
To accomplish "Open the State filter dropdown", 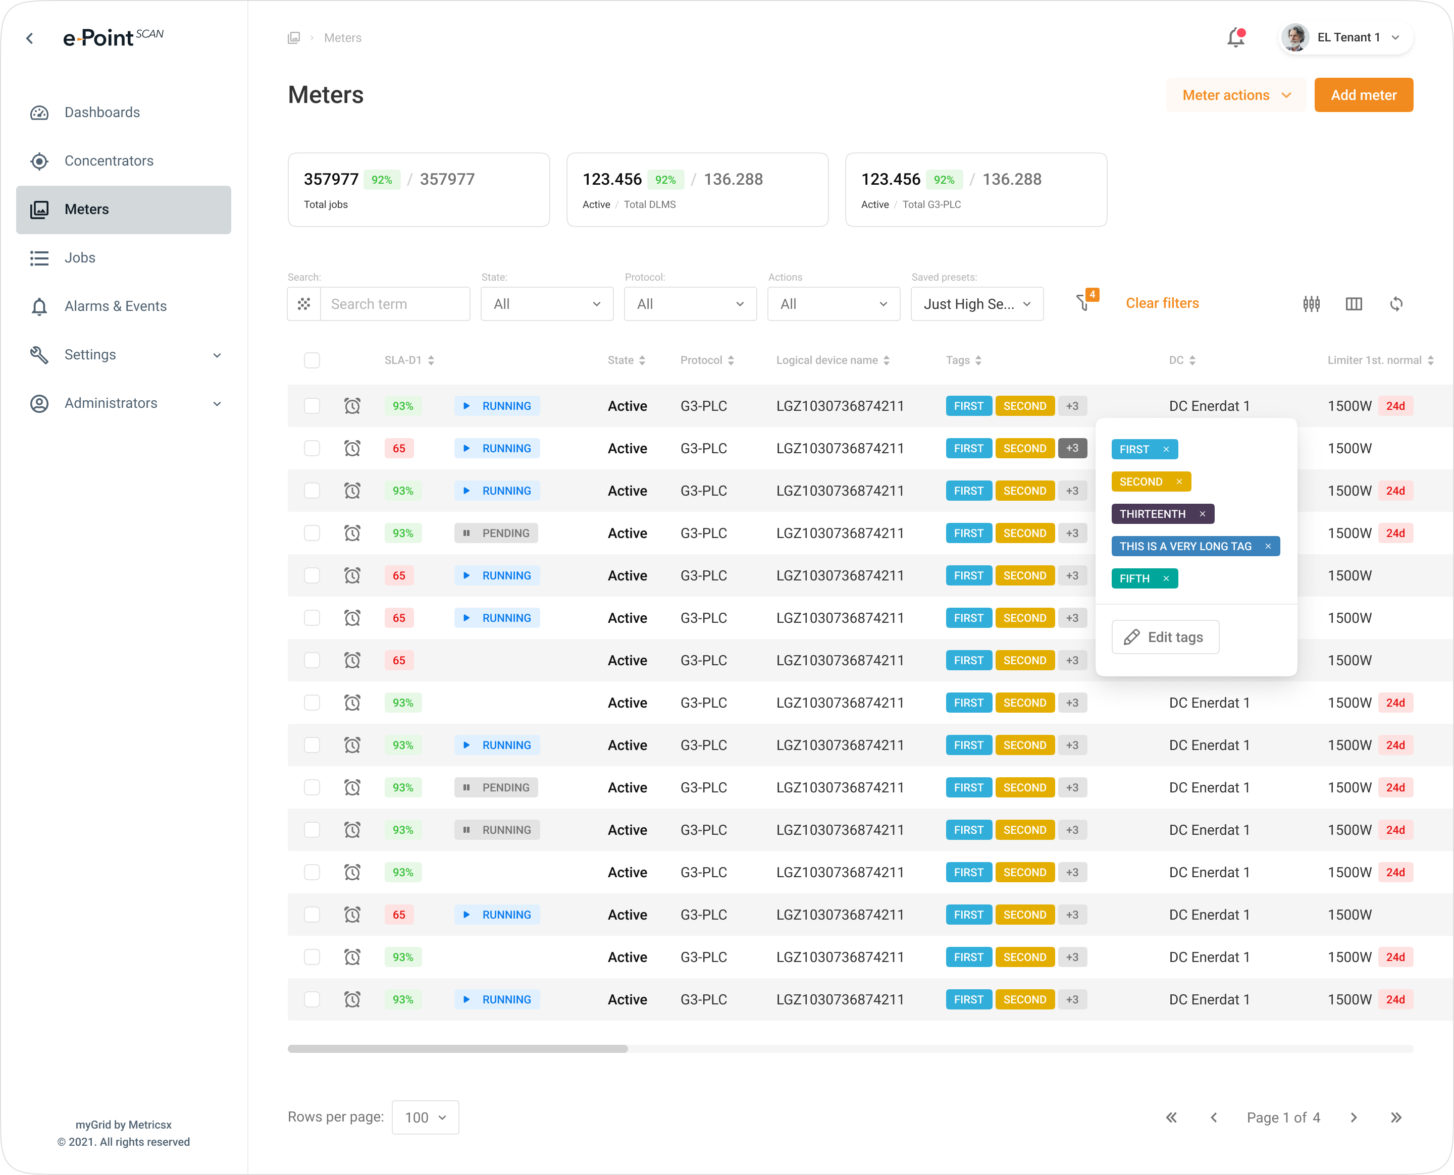I will point(547,304).
